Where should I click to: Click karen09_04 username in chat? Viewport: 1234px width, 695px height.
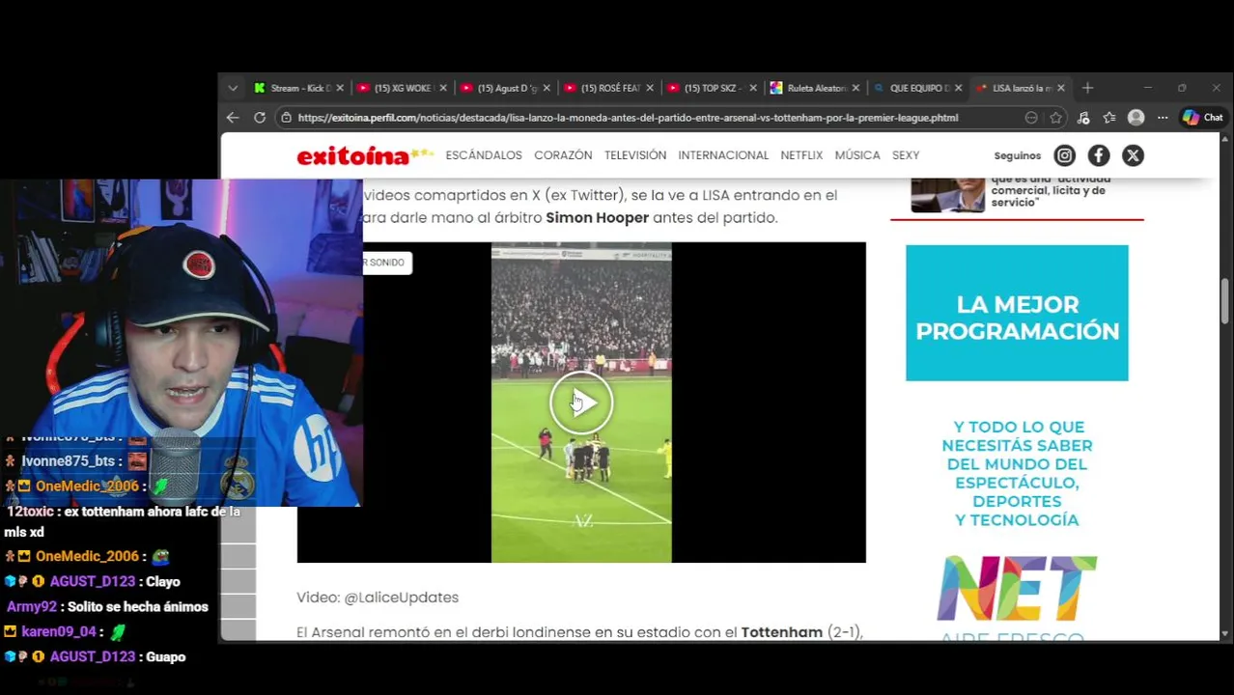coord(59,632)
